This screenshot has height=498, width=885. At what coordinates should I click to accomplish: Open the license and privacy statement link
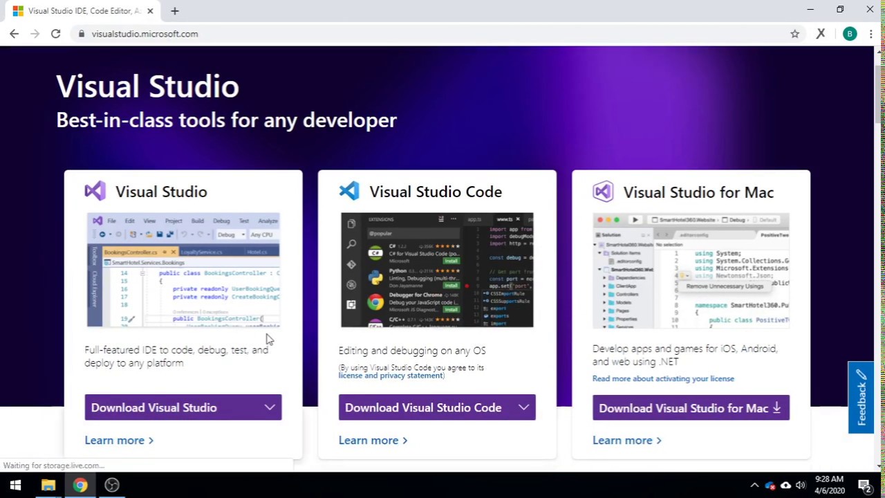[x=391, y=376]
